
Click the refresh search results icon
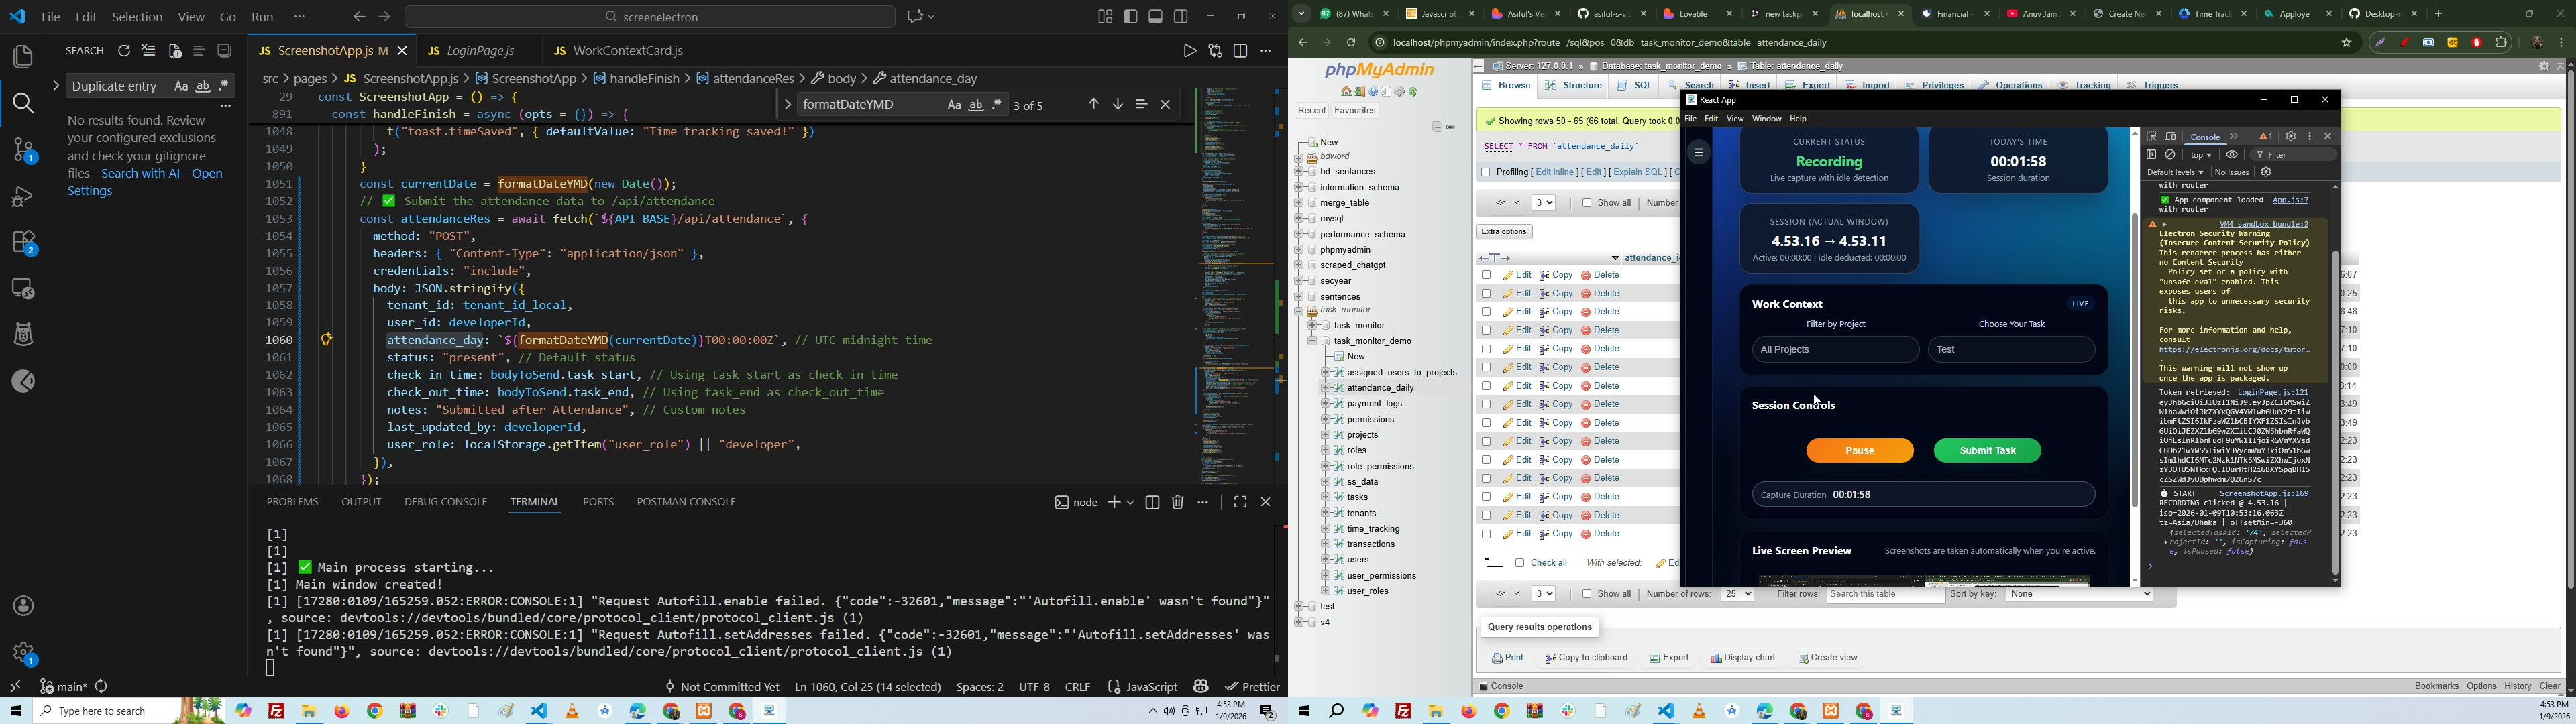coord(124,52)
